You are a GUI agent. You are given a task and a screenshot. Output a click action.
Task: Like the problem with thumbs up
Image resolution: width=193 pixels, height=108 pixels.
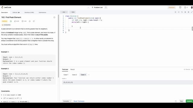[17, 21]
